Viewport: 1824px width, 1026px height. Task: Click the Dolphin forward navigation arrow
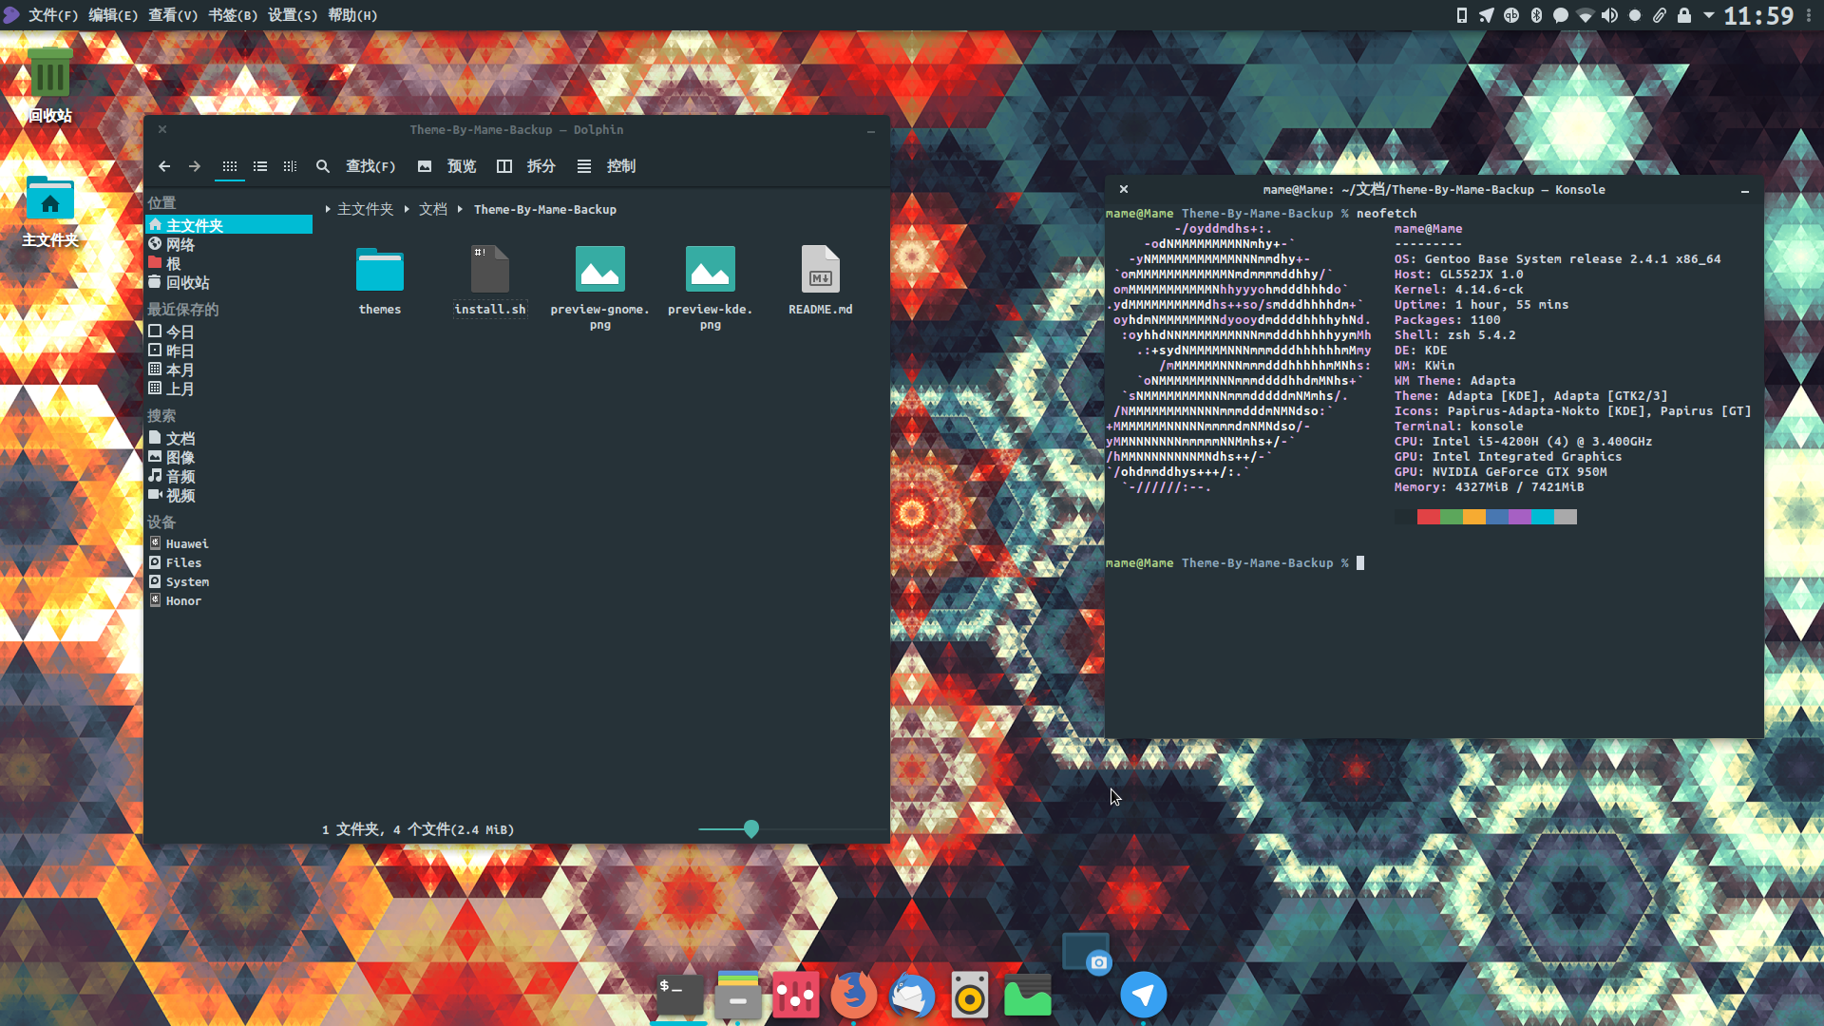[195, 166]
